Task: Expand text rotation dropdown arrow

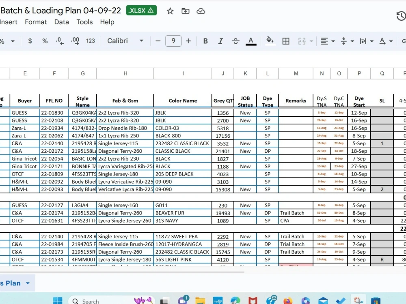Action: [391, 41]
